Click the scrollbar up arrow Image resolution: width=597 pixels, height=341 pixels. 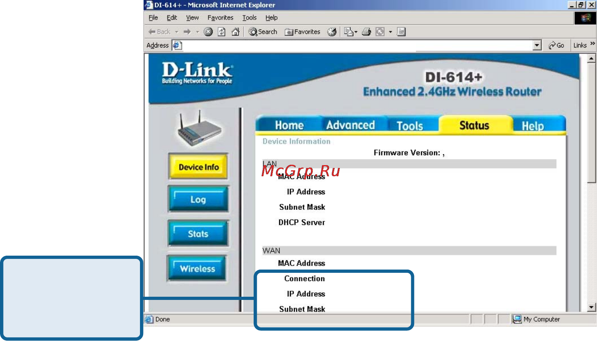click(x=591, y=58)
